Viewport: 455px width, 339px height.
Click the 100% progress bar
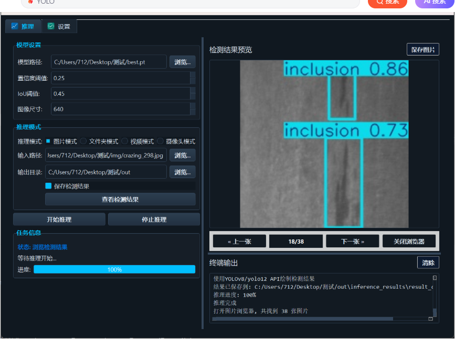click(114, 269)
